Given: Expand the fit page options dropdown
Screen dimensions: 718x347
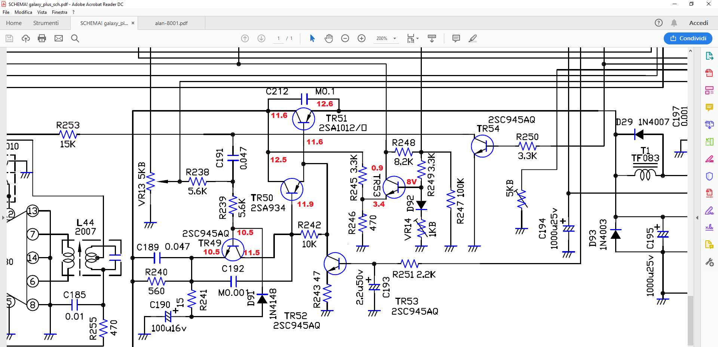Looking at the screenshot, I should (x=413, y=38).
